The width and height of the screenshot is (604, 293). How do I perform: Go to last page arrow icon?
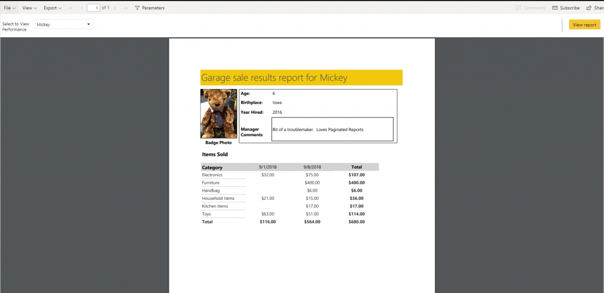(x=126, y=8)
